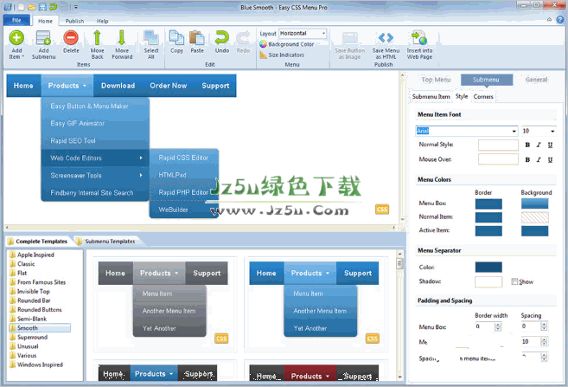Open Background Color picker in ribbon

[287, 44]
